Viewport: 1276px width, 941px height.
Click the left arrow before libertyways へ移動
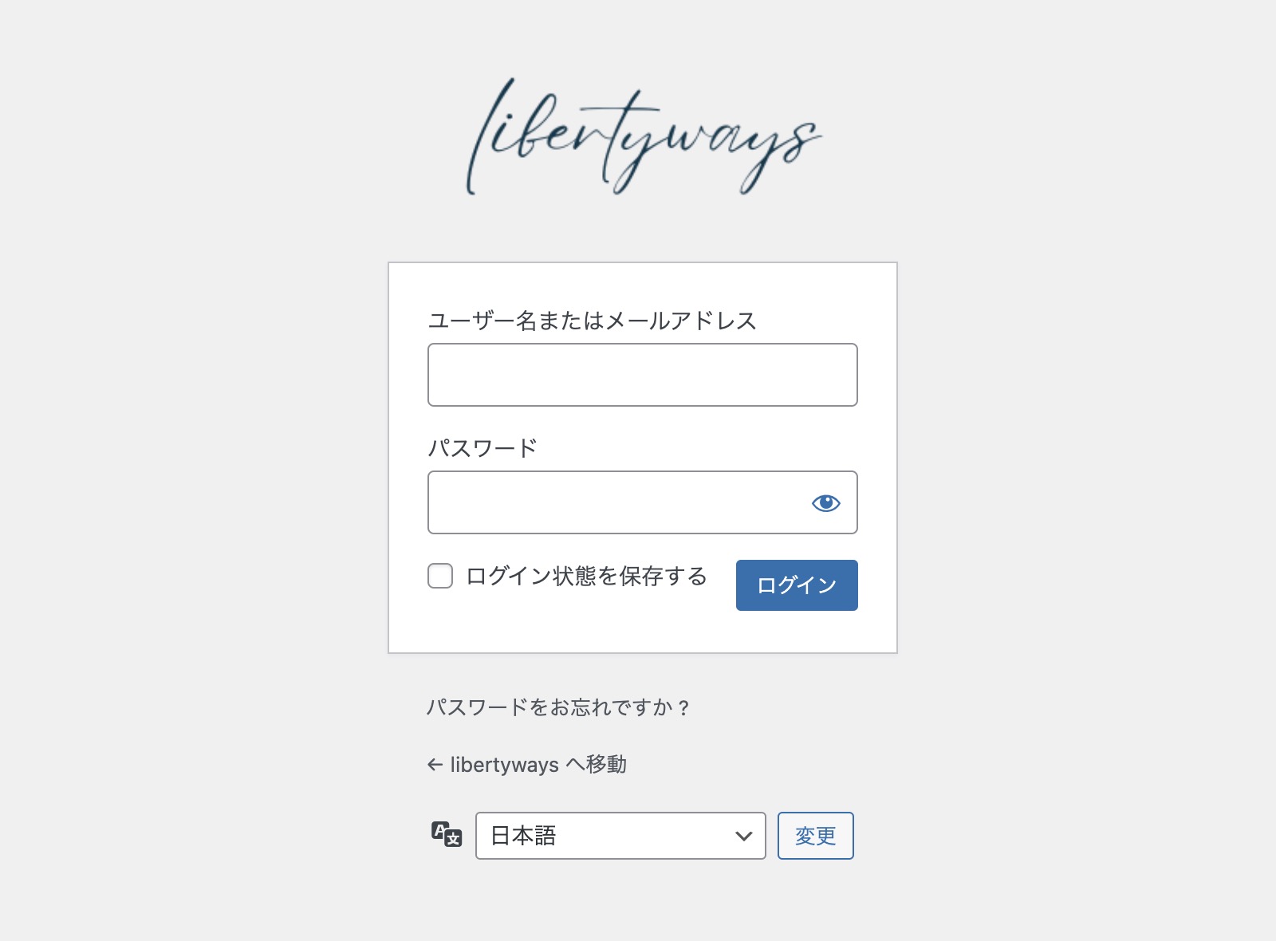point(435,765)
